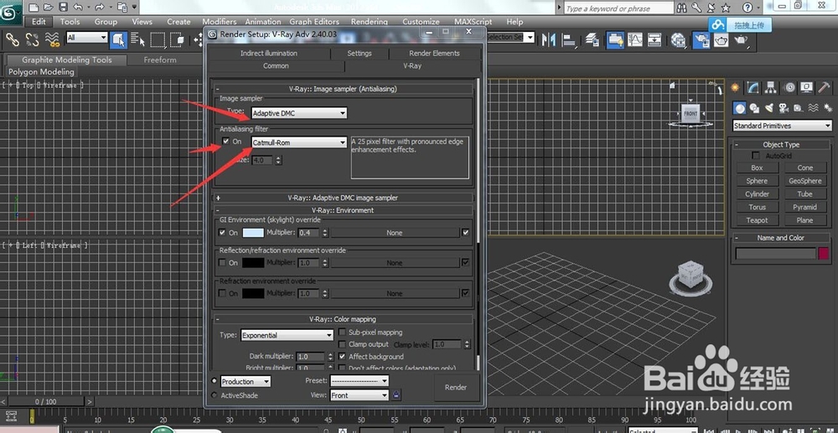Screen dimensions: 838x433
Task: Open the Display command panel tab
Action: point(806,87)
